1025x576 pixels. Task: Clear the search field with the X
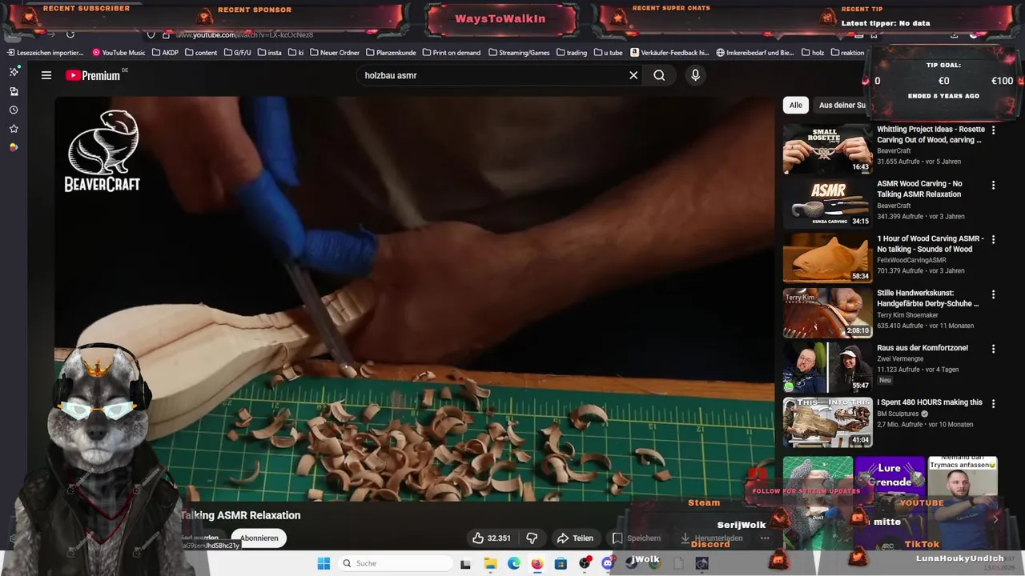[633, 75]
